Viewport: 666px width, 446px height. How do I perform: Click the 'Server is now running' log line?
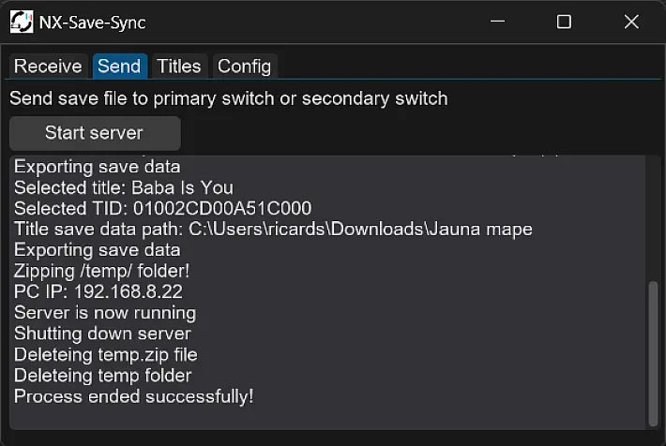105,313
